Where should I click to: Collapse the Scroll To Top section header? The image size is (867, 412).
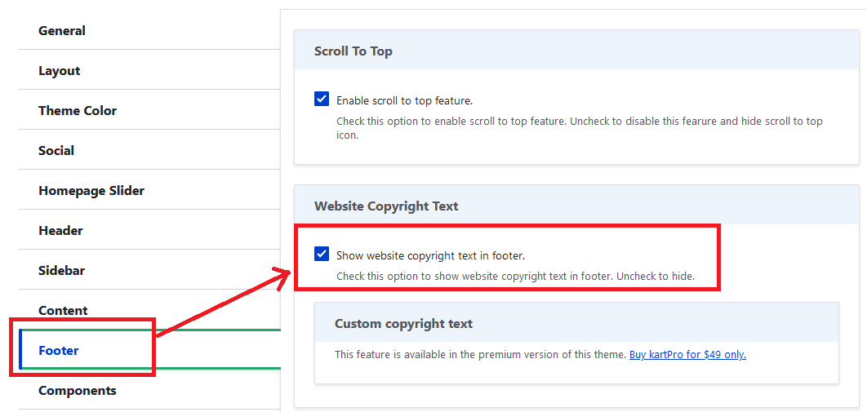353,51
